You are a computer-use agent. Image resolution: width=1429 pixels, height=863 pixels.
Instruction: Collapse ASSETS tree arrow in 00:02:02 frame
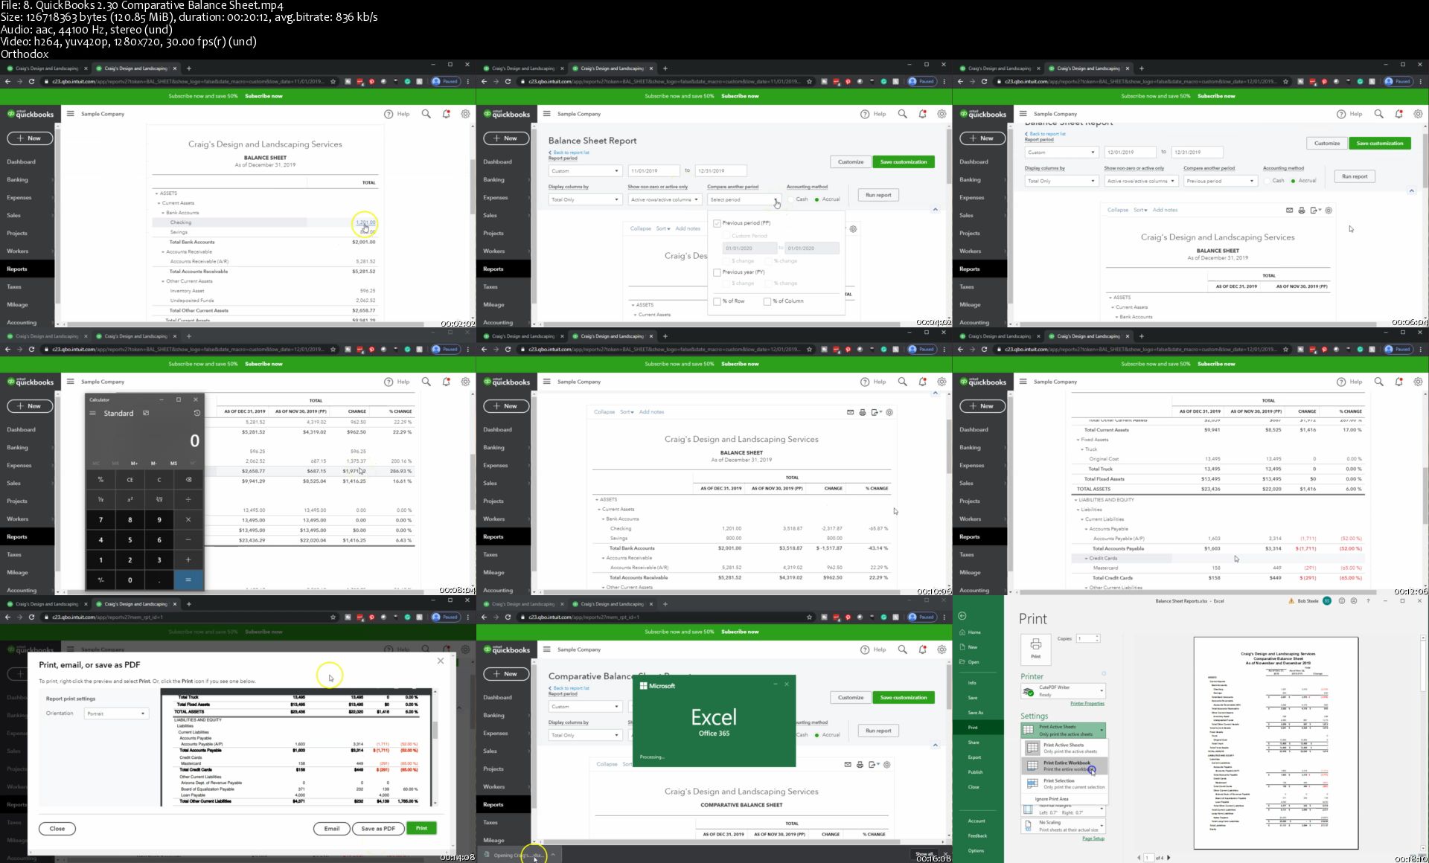[156, 193]
